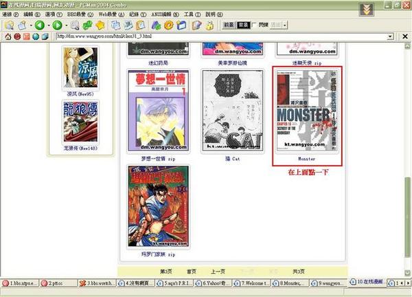Click the blue window folder icon
This screenshot has width=412, height=297.
click(181, 25)
